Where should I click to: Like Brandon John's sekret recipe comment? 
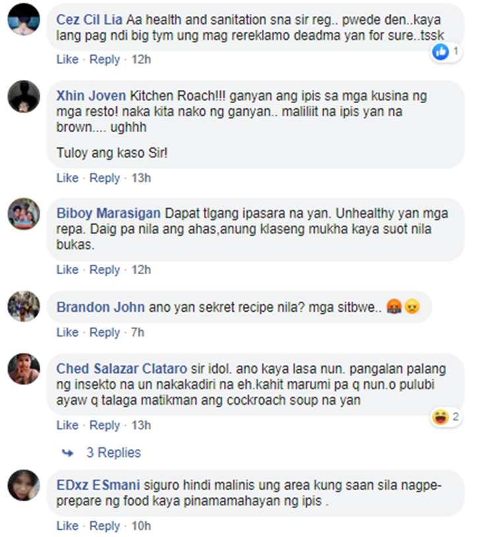coord(67,332)
